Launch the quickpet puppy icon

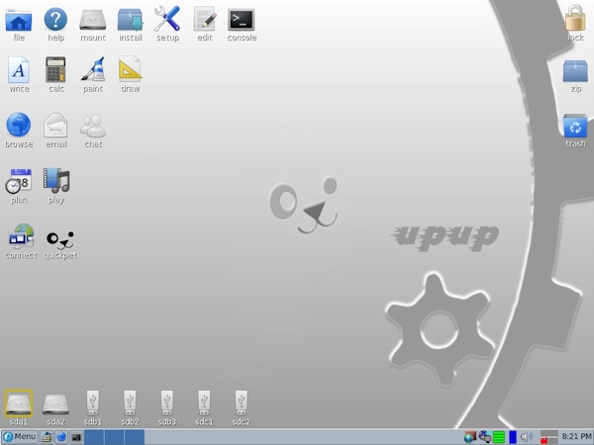click(60, 240)
